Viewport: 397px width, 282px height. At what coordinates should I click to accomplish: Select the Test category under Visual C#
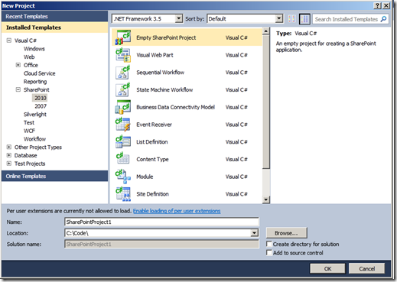[29, 122]
